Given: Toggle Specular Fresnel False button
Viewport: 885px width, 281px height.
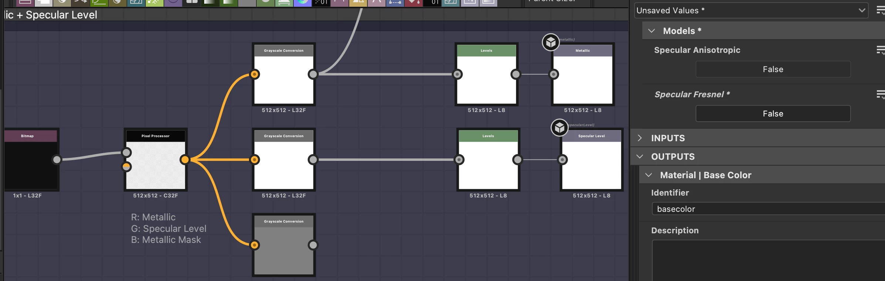Looking at the screenshot, I should [x=773, y=114].
